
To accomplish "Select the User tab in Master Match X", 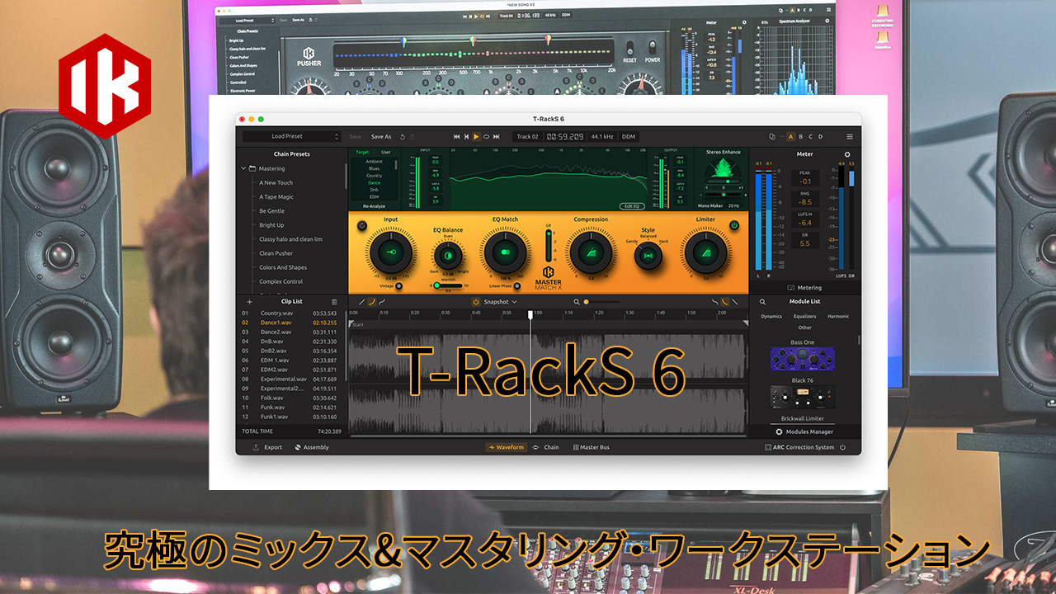I will (385, 152).
